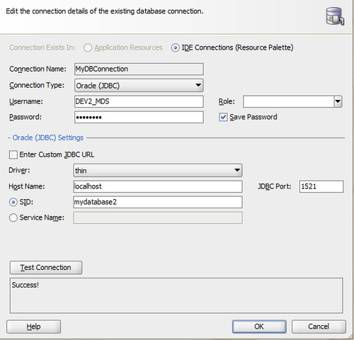Image resolution: width=354 pixels, height=340 pixels.
Task: Click the Test Connection button
Action: pyautogui.click(x=46, y=268)
